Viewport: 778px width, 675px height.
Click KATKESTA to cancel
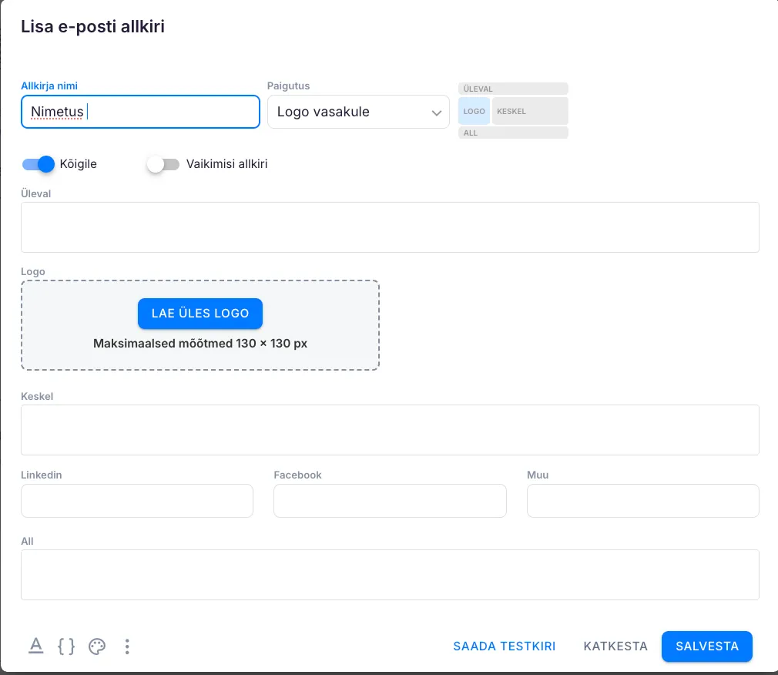click(x=615, y=646)
